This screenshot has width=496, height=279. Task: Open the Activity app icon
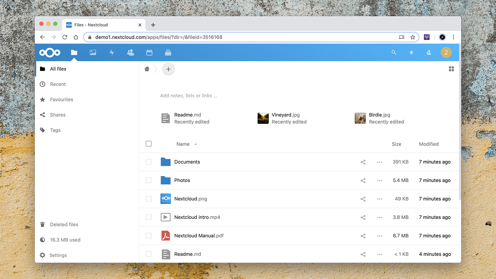pos(111,52)
